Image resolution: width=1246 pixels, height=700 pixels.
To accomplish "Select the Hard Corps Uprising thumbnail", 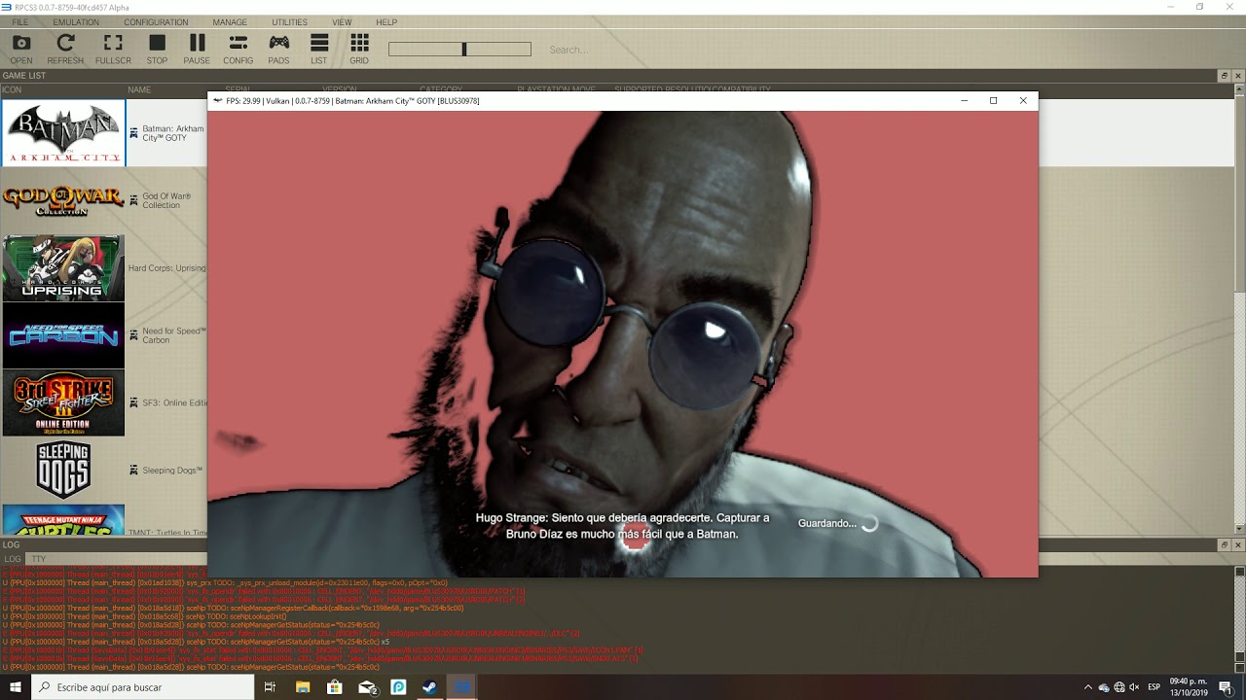I will point(63,267).
